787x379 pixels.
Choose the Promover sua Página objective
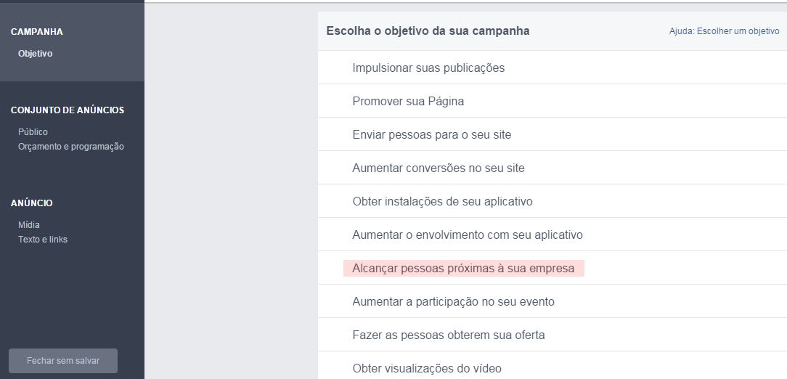[408, 102]
